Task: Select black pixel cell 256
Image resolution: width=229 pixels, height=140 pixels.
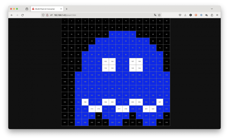Action: (x=167, y=122)
